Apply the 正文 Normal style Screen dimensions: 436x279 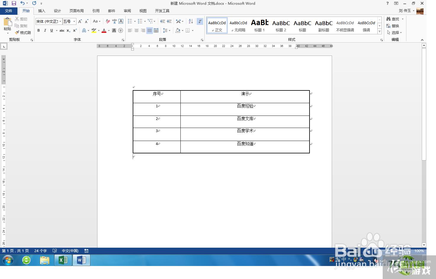217,25
